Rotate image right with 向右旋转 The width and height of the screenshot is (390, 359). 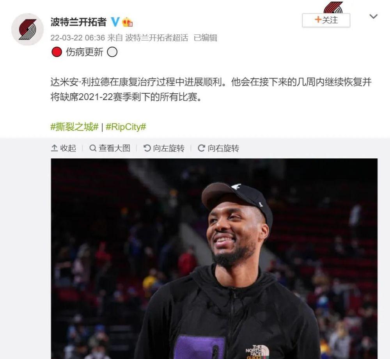click(218, 148)
